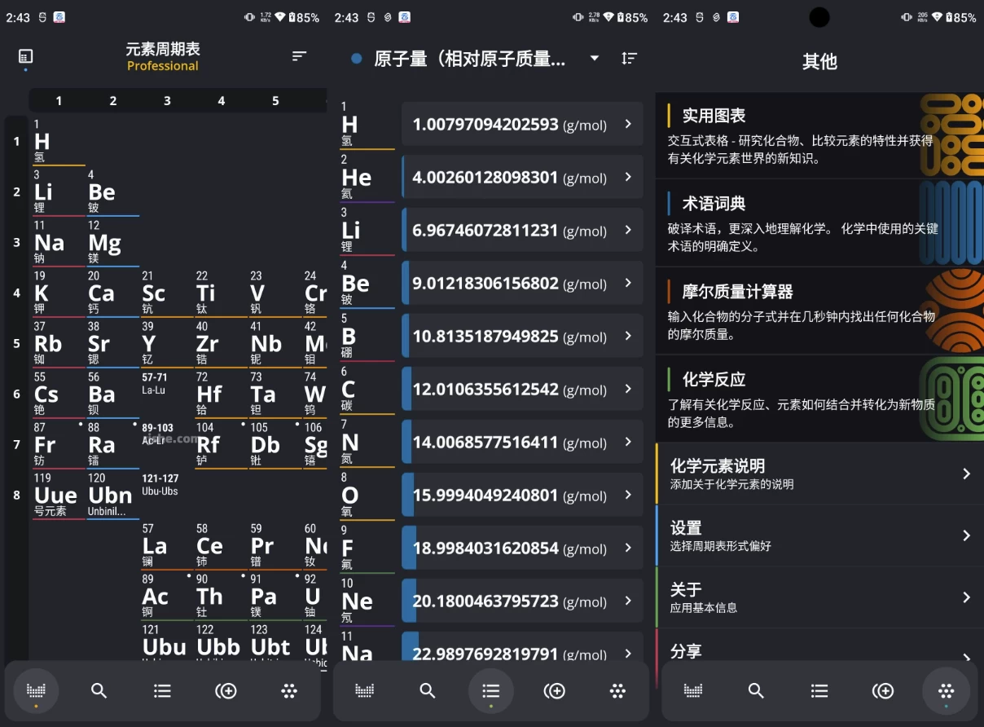Select the list icon in the right panel's bottom bar
The height and width of the screenshot is (727, 984).
click(819, 690)
